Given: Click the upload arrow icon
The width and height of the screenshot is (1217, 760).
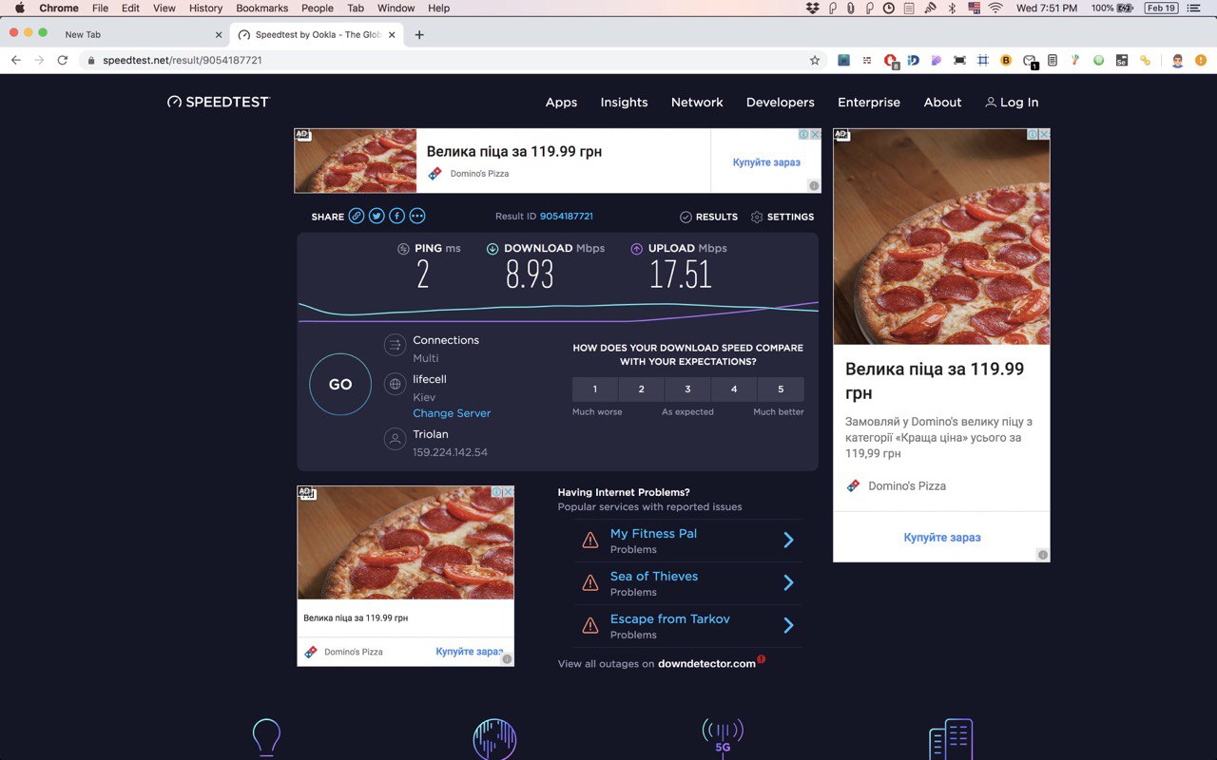Looking at the screenshot, I should point(637,249).
